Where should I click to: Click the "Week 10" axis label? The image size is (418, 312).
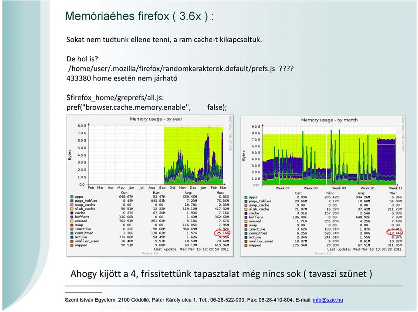click(367, 188)
